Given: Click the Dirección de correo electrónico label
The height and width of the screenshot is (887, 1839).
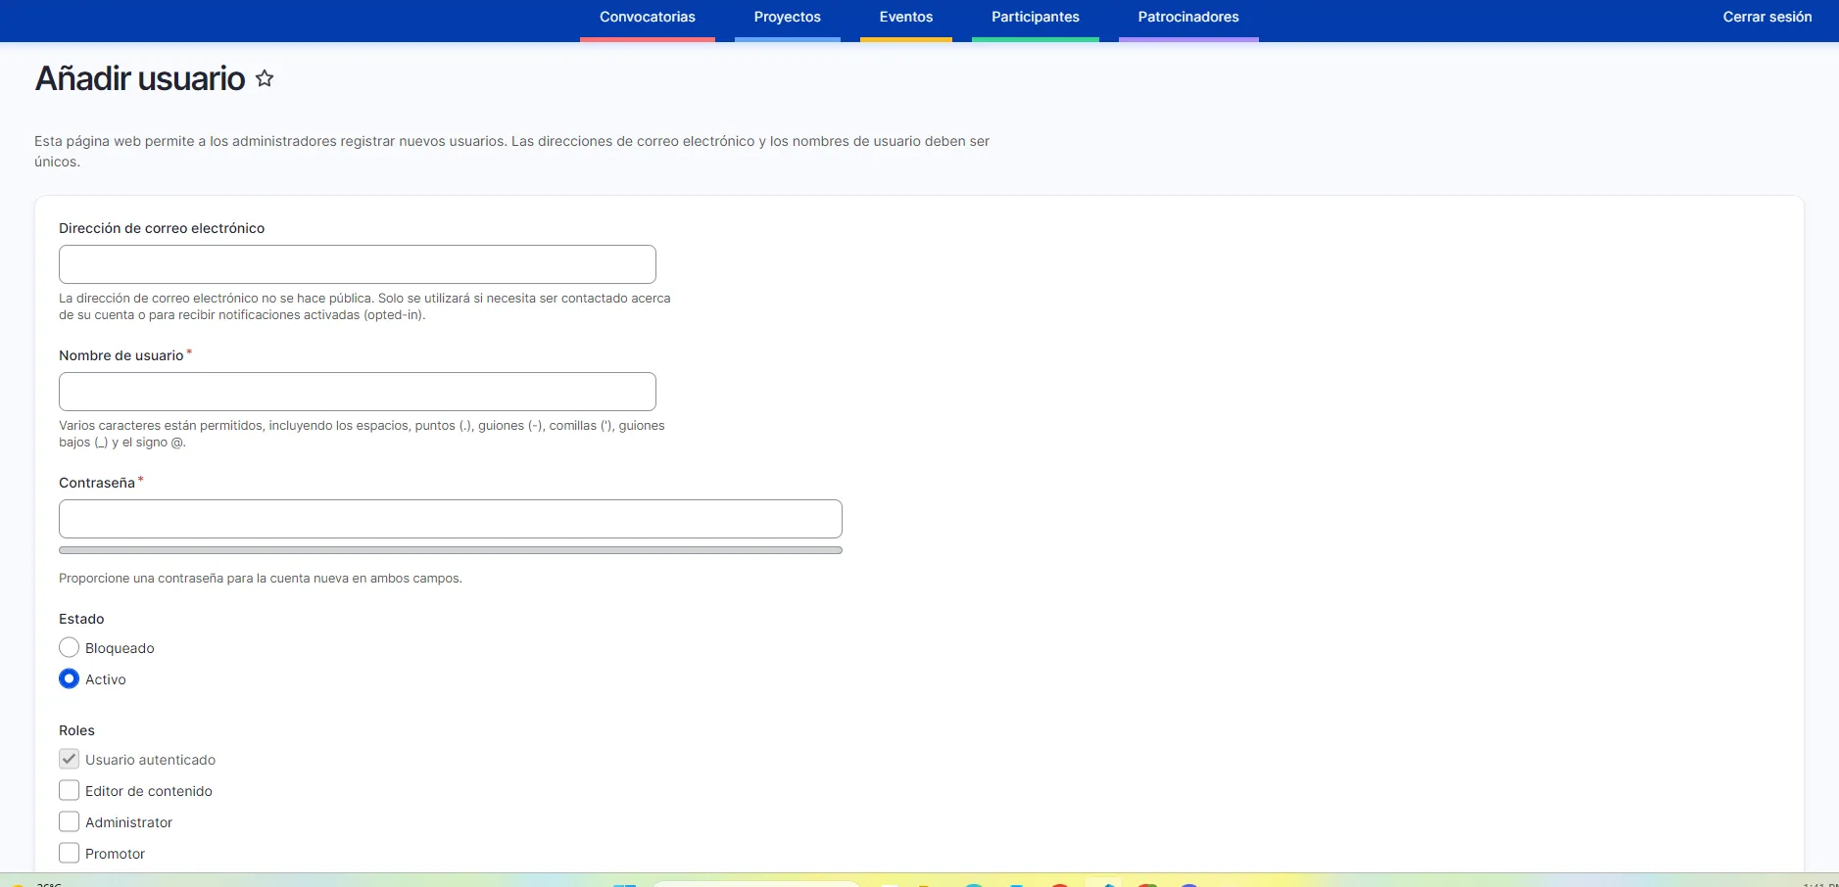Looking at the screenshot, I should [x=162, y=228].
